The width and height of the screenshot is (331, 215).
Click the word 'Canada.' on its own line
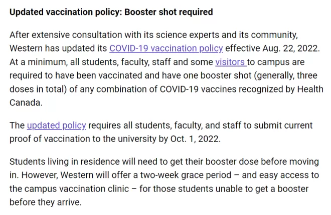tap(26, 102)
